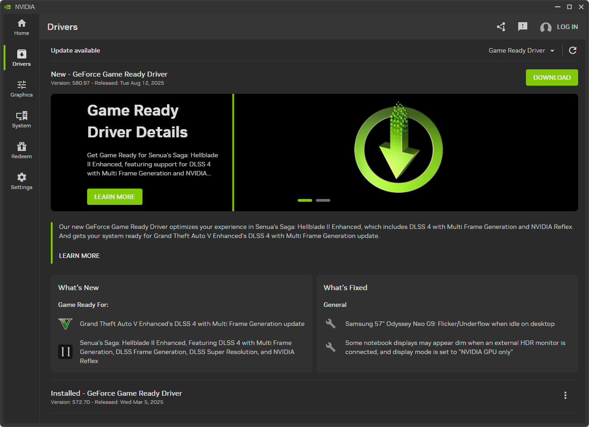Image resolution: width=589 pixels, height=427 pixels.
Task: Click LEARN MORE button in banner
Action: 115,197
